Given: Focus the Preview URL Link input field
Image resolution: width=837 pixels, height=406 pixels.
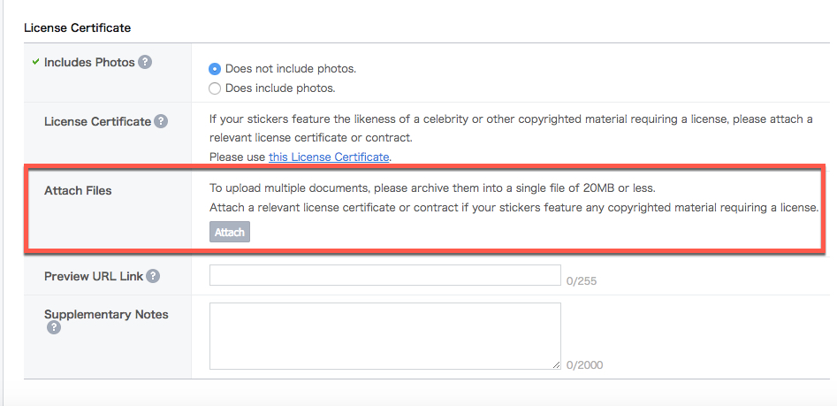Looking at the screenshot, I should [x=384, y=275].
